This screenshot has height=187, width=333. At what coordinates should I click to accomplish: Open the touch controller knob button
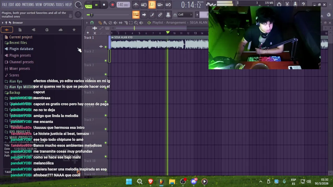coord(168,15)
